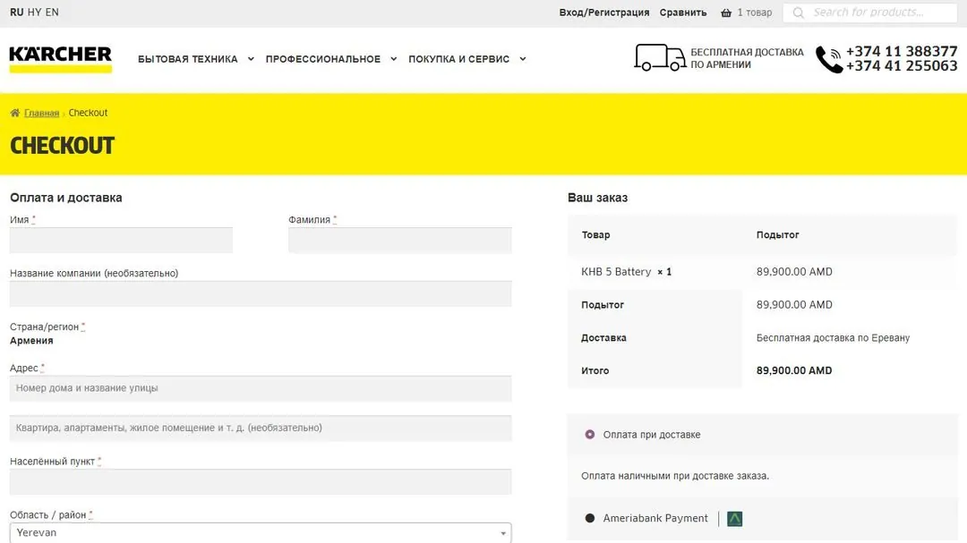Click the Kärcher logo
967x543 pixels.
(61, 59)
